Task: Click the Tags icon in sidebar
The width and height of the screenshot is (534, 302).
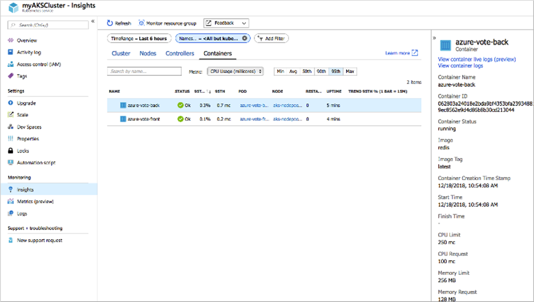Action: [x=11, y=76]
